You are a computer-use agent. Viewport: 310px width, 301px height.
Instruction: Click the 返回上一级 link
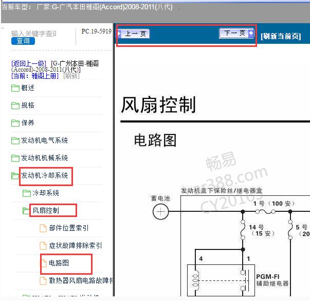pos(29,63)
